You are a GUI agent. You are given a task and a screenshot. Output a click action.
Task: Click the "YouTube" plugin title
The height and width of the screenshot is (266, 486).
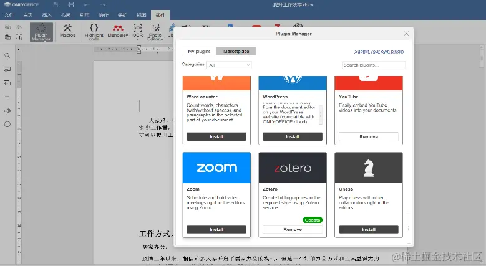tap(348, 97)
